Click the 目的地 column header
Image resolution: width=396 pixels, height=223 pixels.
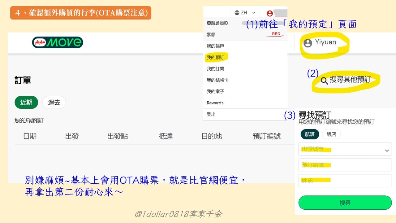pos(212,136)
